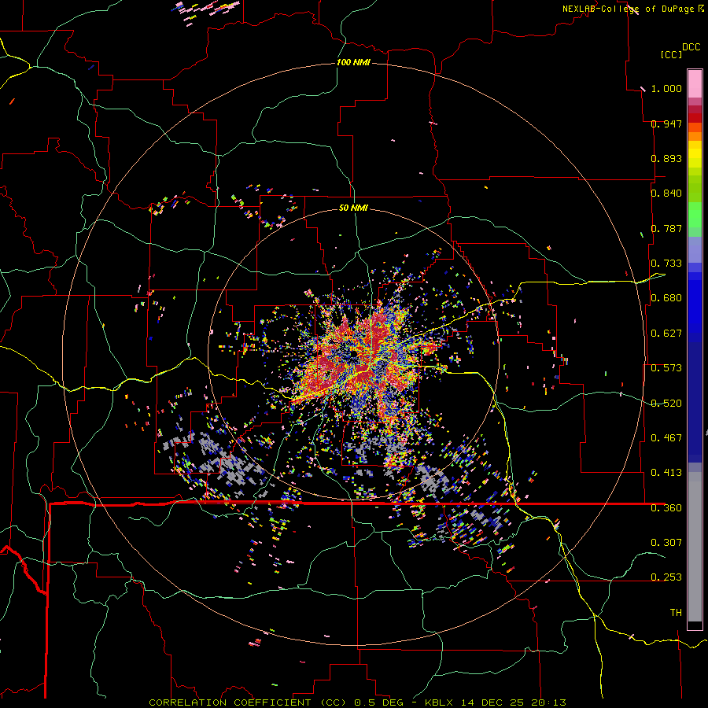The height and width of the screenshot is (708, 708).
Task: Click the DCC label above the color scale
Action: [x=691, y=47]
